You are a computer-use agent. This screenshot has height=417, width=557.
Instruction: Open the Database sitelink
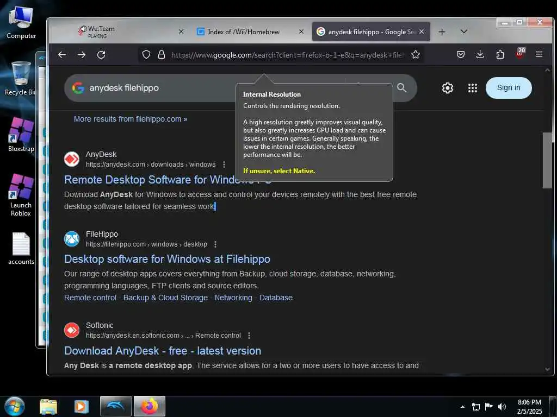tap(276, 298)
